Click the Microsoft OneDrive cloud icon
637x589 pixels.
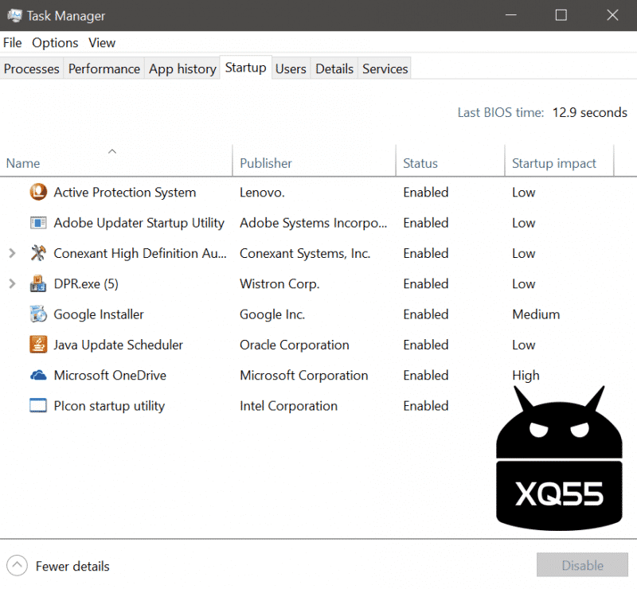click(x=38, y=376)
